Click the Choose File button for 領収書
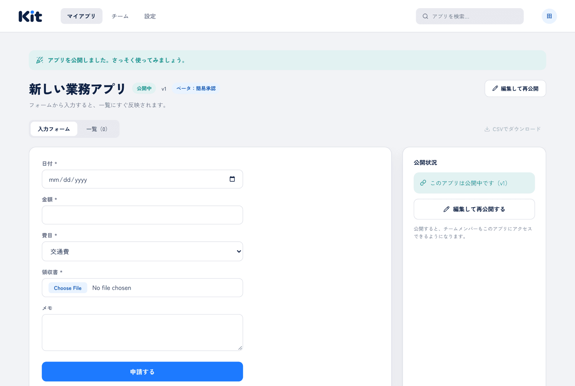575x386 pixels. pos(68,288)
